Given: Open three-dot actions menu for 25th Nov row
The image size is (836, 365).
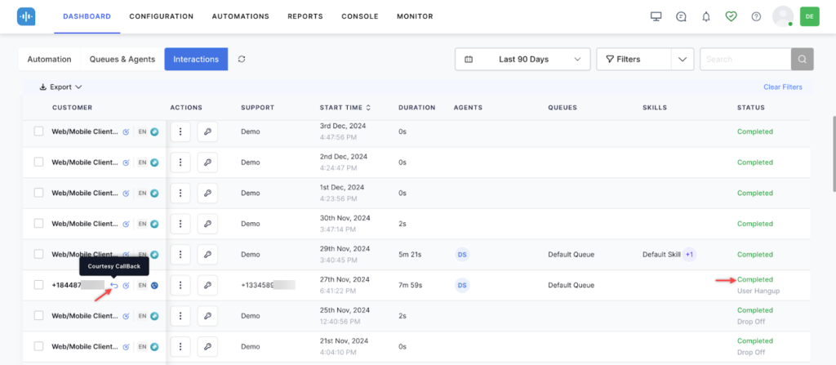Looking at the screenshot, I should coord(180,316).
